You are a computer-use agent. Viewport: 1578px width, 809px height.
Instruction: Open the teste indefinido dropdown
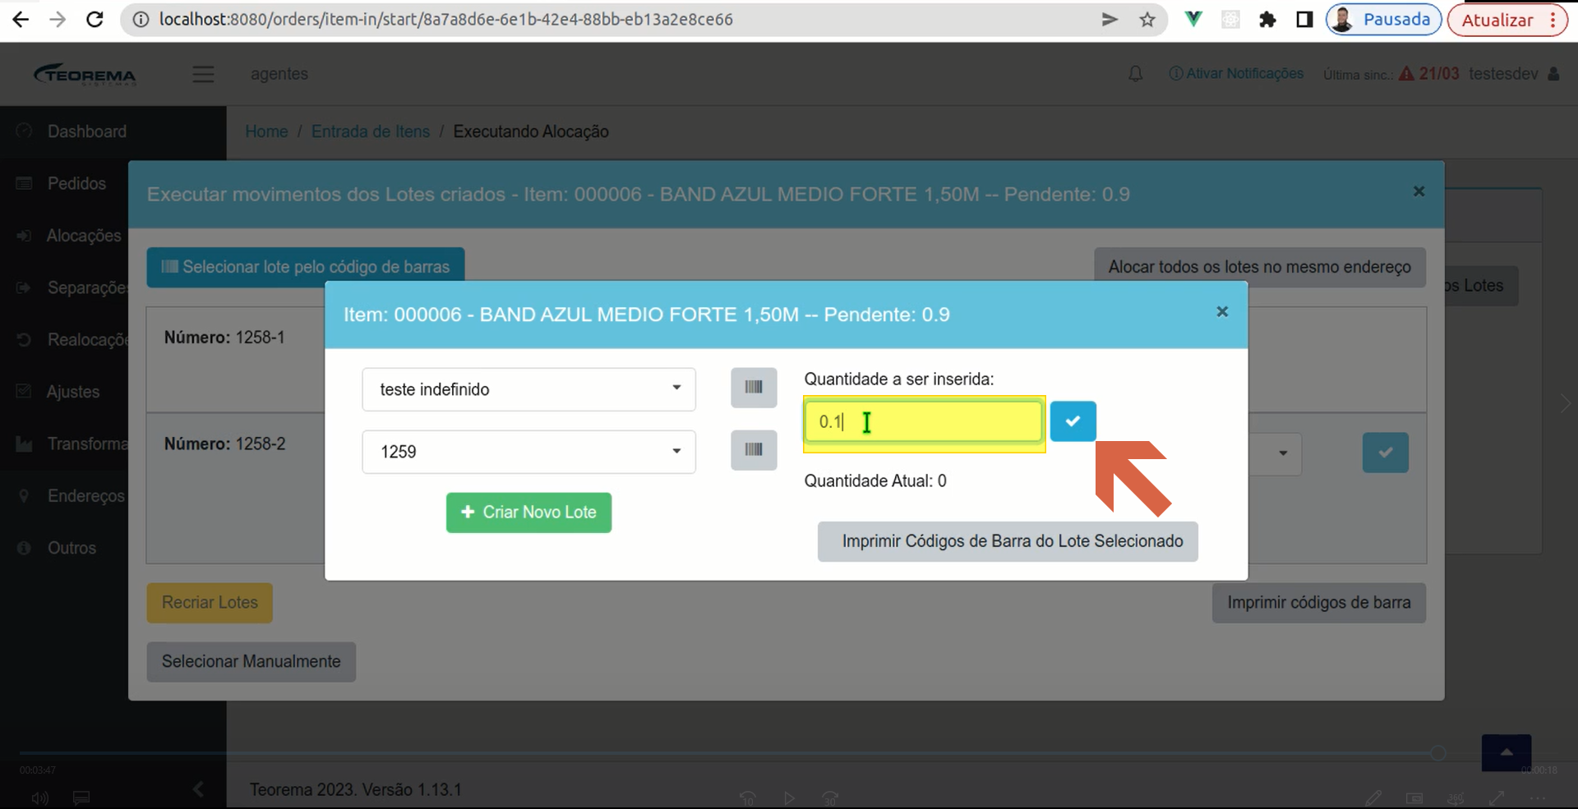pyautogui.click(x=528, y=389)
